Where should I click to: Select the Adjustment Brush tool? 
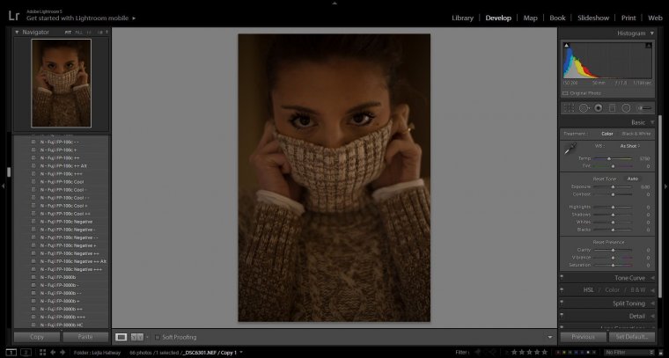tap(644, 108)
